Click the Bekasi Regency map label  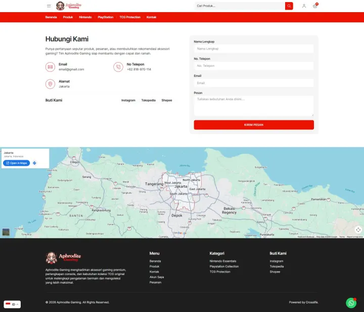230,210
